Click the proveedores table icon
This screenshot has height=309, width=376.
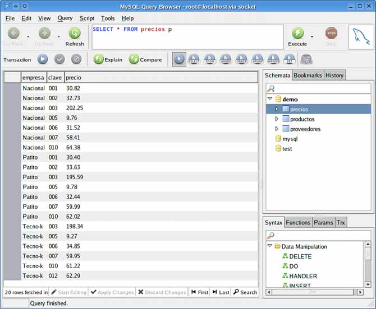[x=286, y=129]
